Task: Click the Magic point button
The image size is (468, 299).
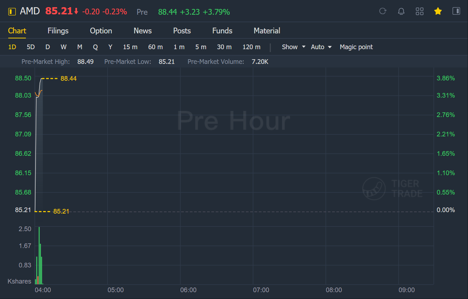Action: coord(356,47)
